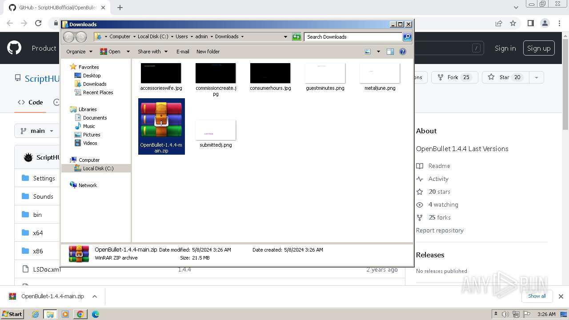Open the Organize menu

(79, 52)
